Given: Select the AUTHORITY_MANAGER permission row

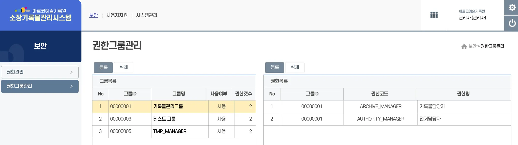Looking at the screenshot, I should (x=380, y=119).
